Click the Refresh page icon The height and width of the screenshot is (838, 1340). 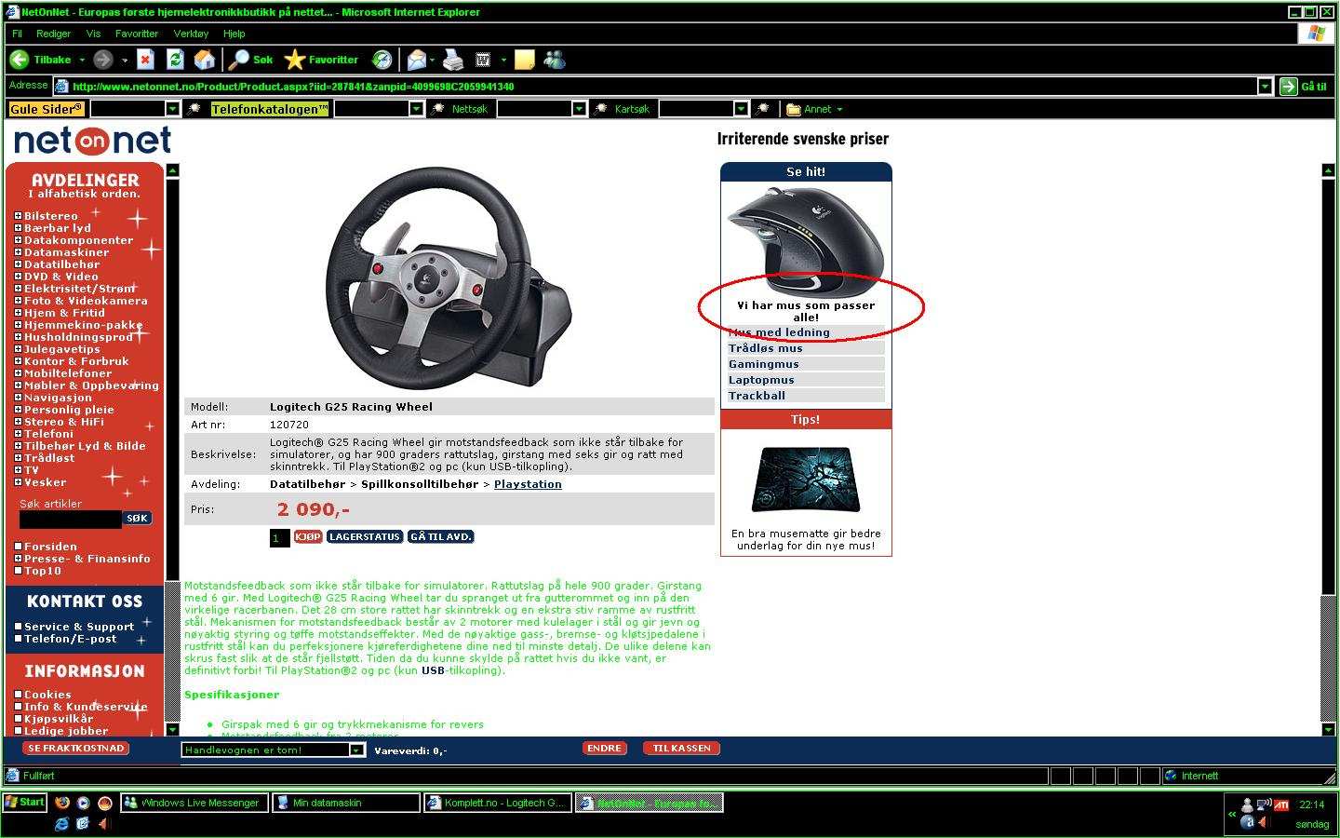[x=175, y=60]
